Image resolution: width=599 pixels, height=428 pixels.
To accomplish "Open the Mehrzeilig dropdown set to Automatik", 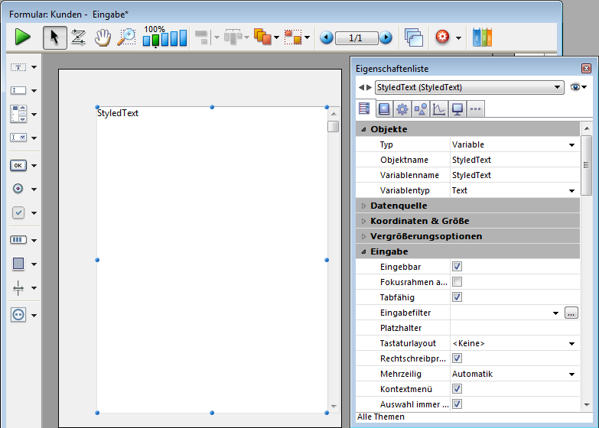I will [x=571, y=374].
